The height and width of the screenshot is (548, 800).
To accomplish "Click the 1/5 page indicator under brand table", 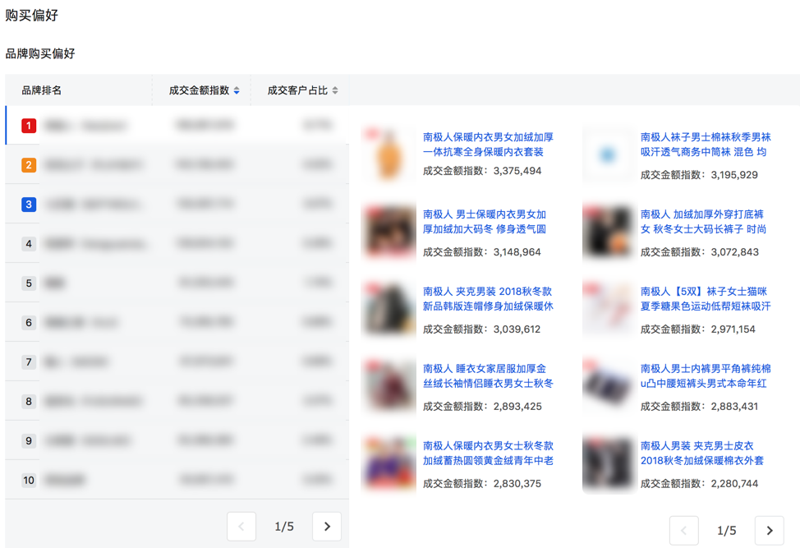I will (x=284, y=527).
